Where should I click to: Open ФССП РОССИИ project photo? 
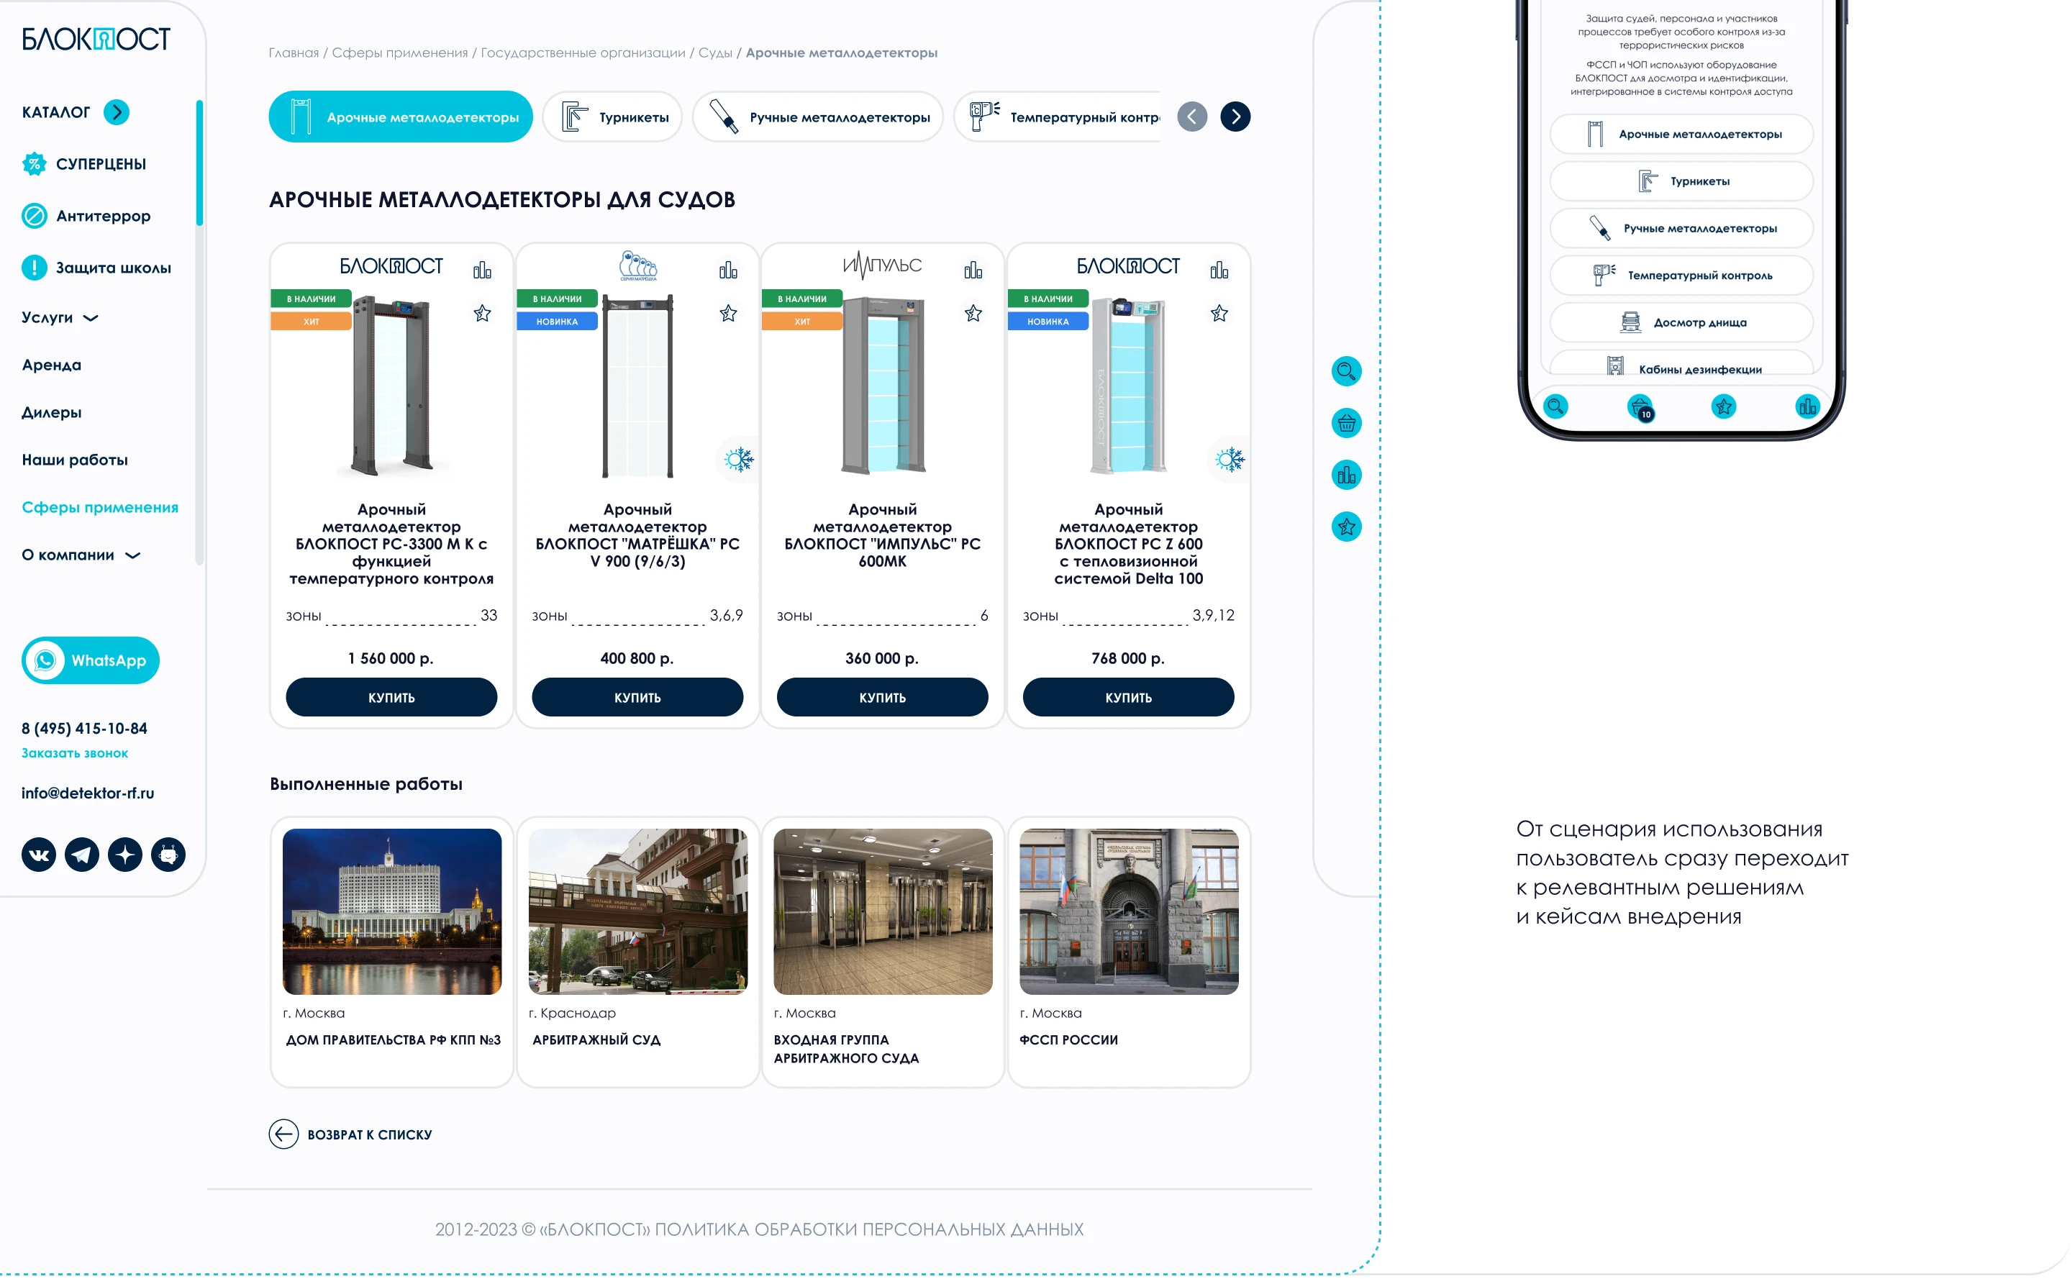[x=1129, y=912]
